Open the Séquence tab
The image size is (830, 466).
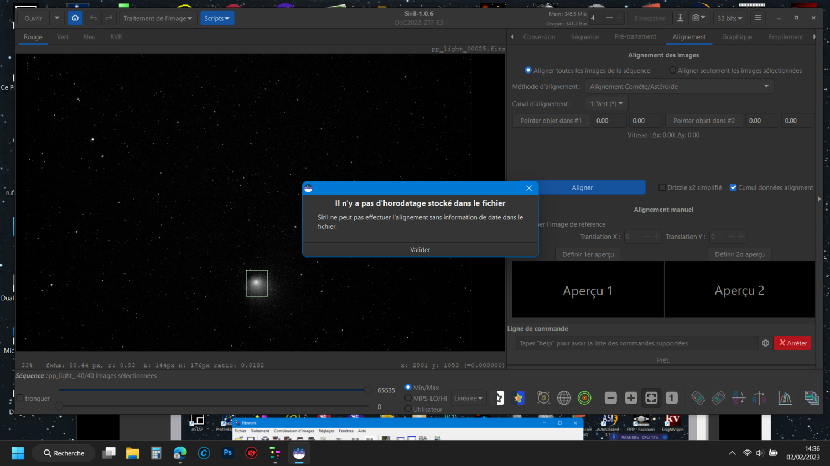click(585, 37)
